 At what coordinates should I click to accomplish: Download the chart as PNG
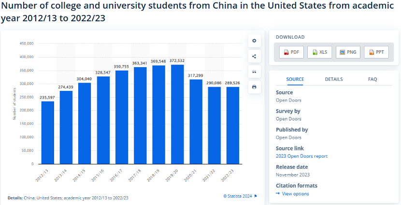coord(348,52)
